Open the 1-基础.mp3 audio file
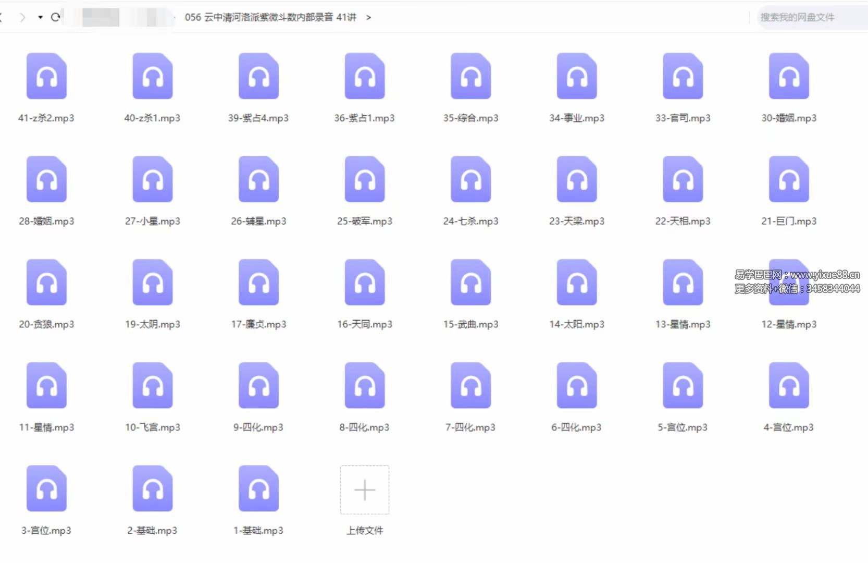 [x=258, y=489]
